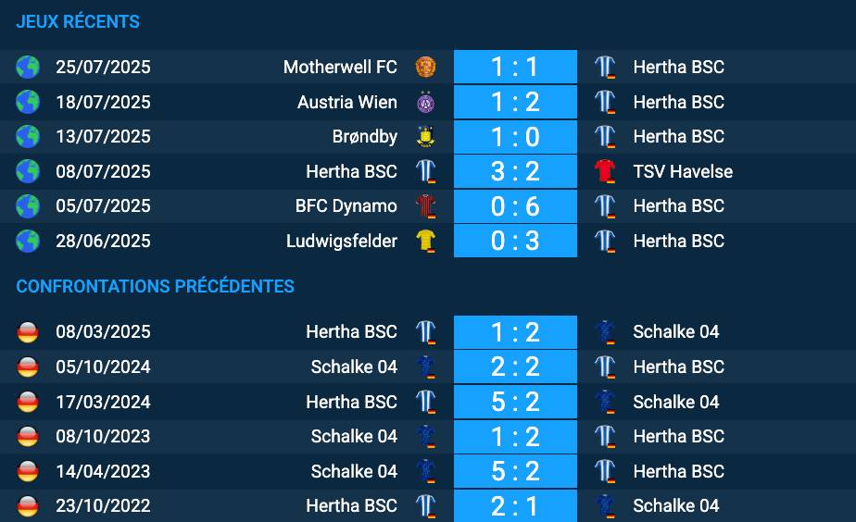Click Hertha BSC jersey in 23/10/2022 match

(426, 506)
